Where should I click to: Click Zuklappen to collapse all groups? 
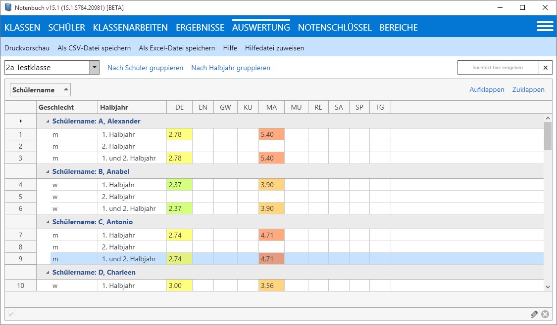pyautogui.click(x=528, y=89)
